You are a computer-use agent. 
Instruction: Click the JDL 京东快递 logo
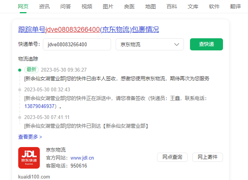click(x=29, y=158)
